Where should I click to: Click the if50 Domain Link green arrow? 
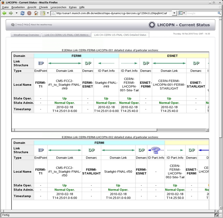click(65, 150)
